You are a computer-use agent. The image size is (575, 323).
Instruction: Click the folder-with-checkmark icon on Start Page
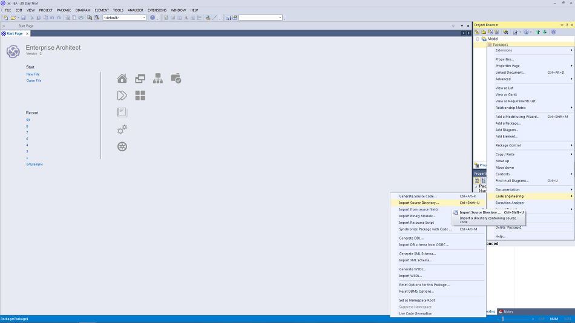(176, 79)
